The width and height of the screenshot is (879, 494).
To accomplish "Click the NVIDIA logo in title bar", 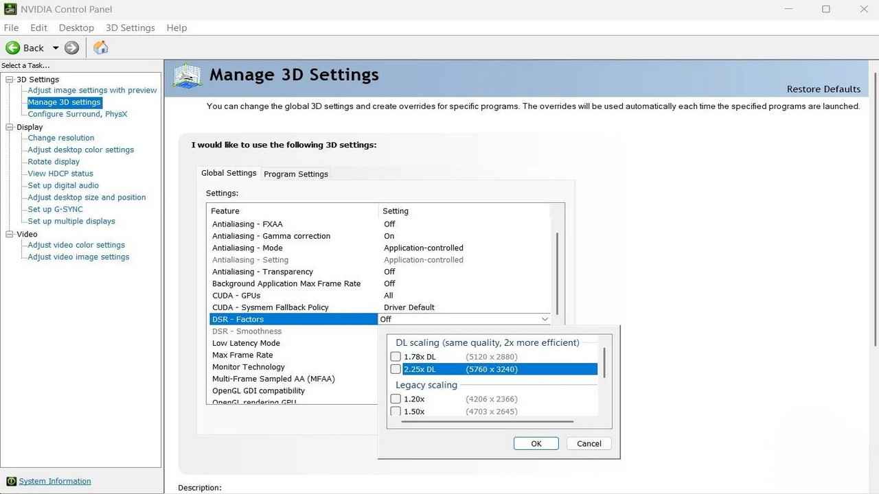I will [10, 9].
